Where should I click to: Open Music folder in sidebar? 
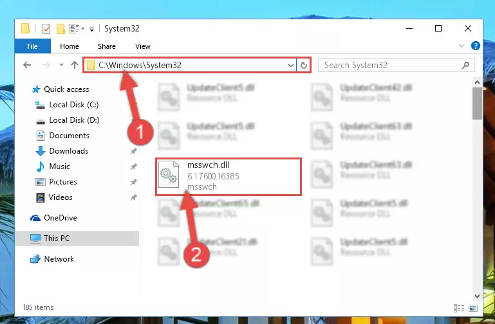coord(59,166)
